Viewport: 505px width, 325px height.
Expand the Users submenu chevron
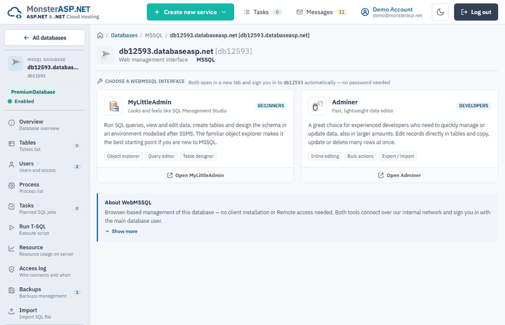coord(38,163)
